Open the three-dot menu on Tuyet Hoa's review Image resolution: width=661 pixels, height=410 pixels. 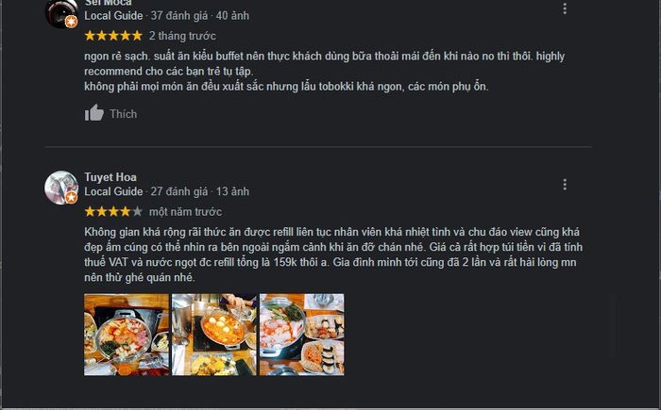coord(565,185)
